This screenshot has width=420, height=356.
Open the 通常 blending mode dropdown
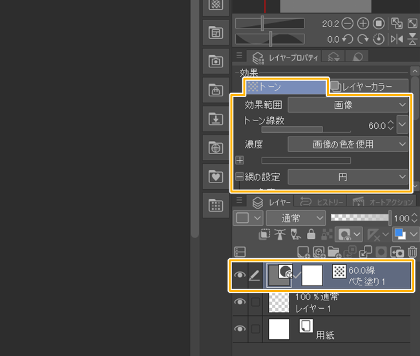pos(296,218)
